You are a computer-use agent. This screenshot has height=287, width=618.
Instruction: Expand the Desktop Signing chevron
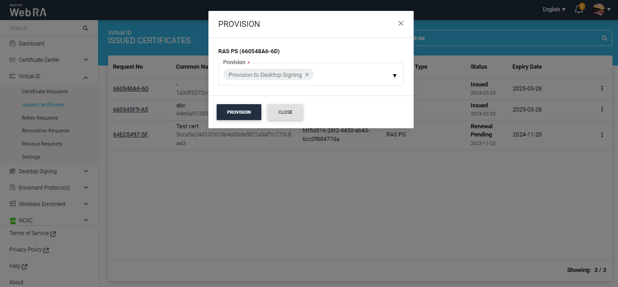pos(86,171)
